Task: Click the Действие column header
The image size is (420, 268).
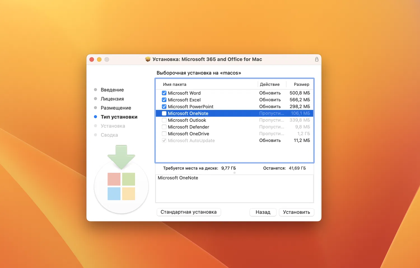Action: coord(270,84)
